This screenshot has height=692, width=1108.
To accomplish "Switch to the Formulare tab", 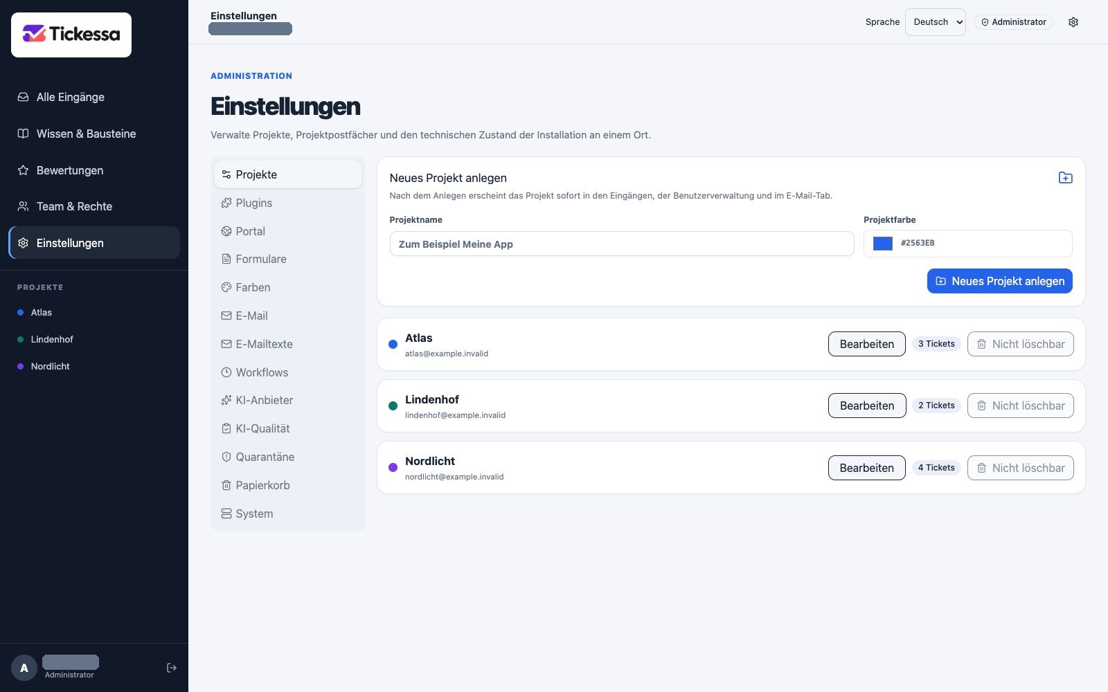I will 288,259.
